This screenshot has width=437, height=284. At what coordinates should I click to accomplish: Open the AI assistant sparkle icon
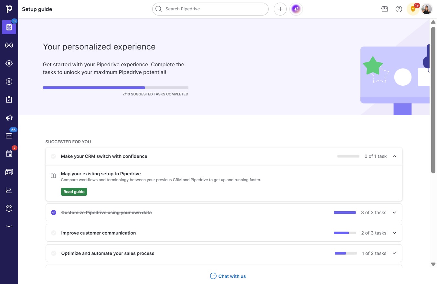tap(296, 9)
